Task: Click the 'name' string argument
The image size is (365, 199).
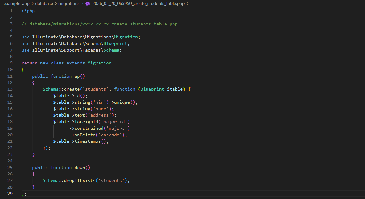Action: (101, 109)
